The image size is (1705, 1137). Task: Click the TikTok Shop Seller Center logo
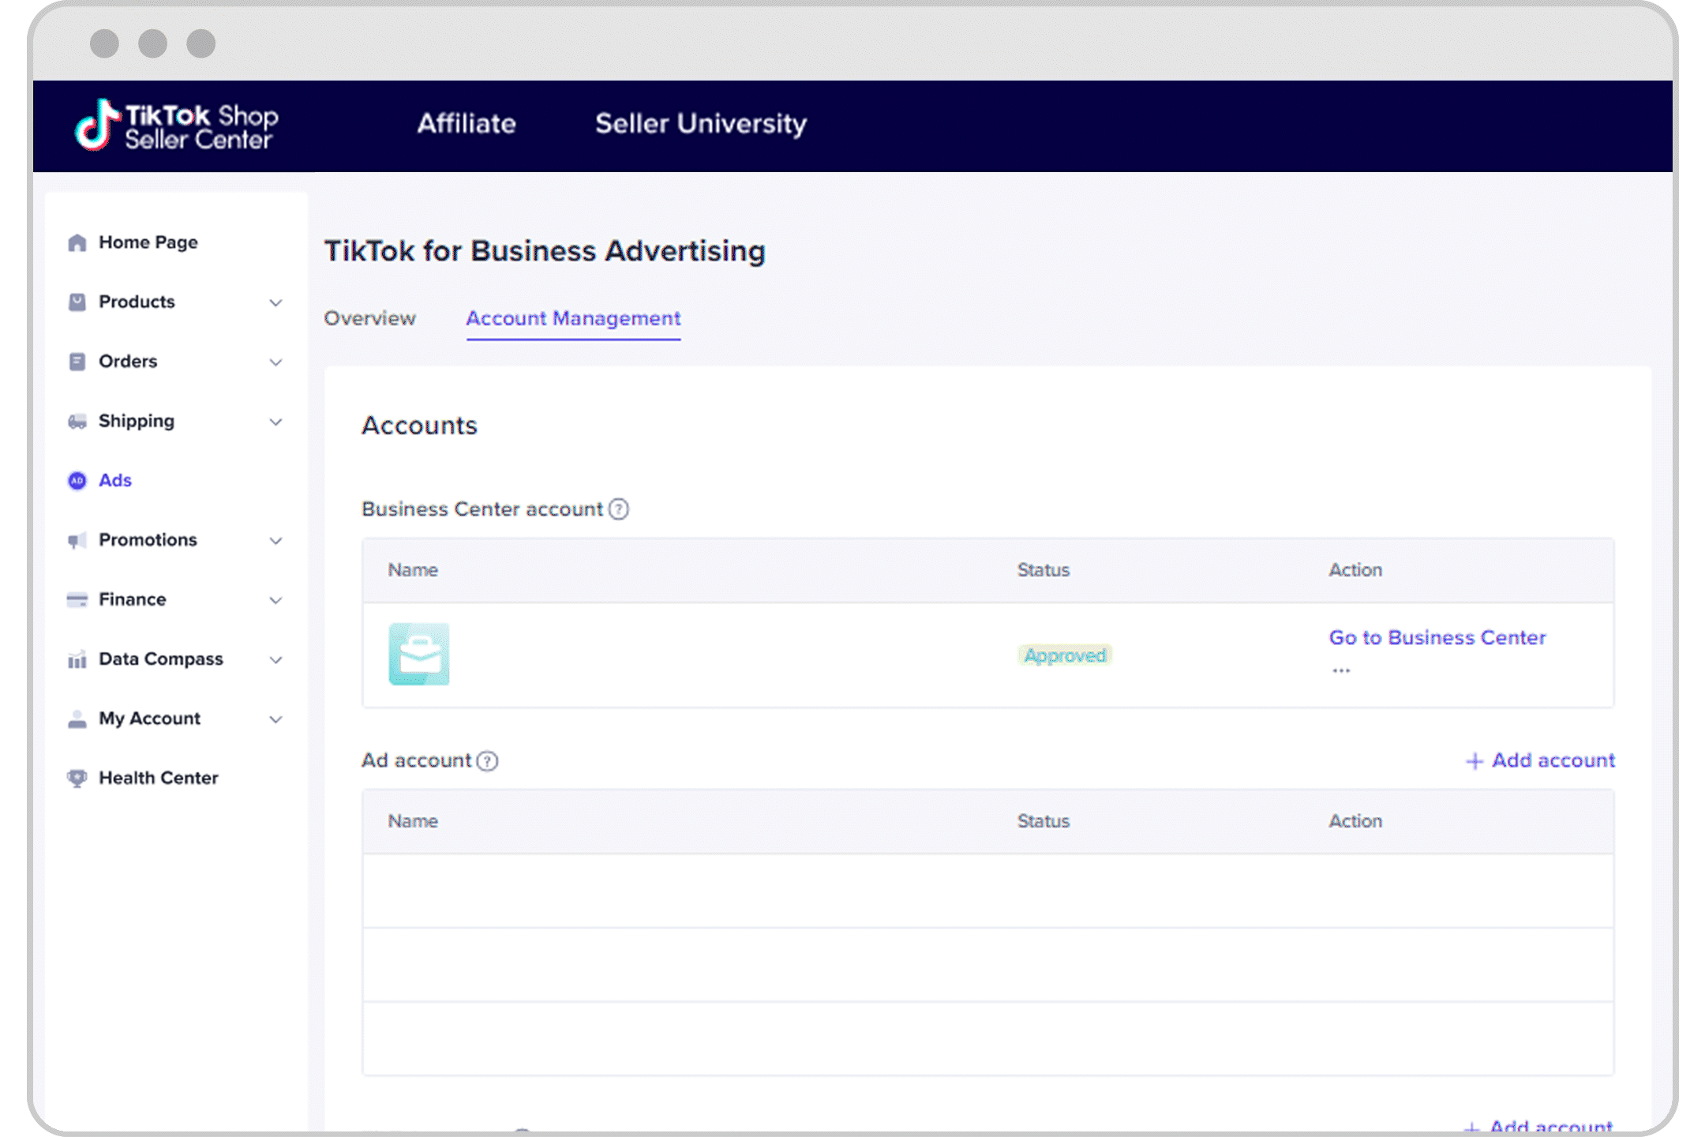tap(176, 126)
